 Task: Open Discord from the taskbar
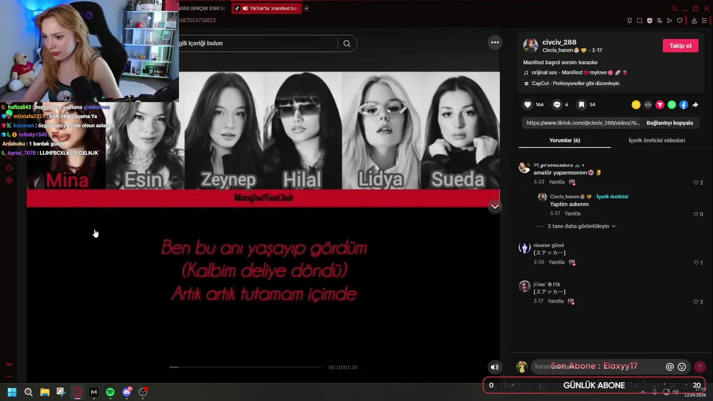click(126, 392)
